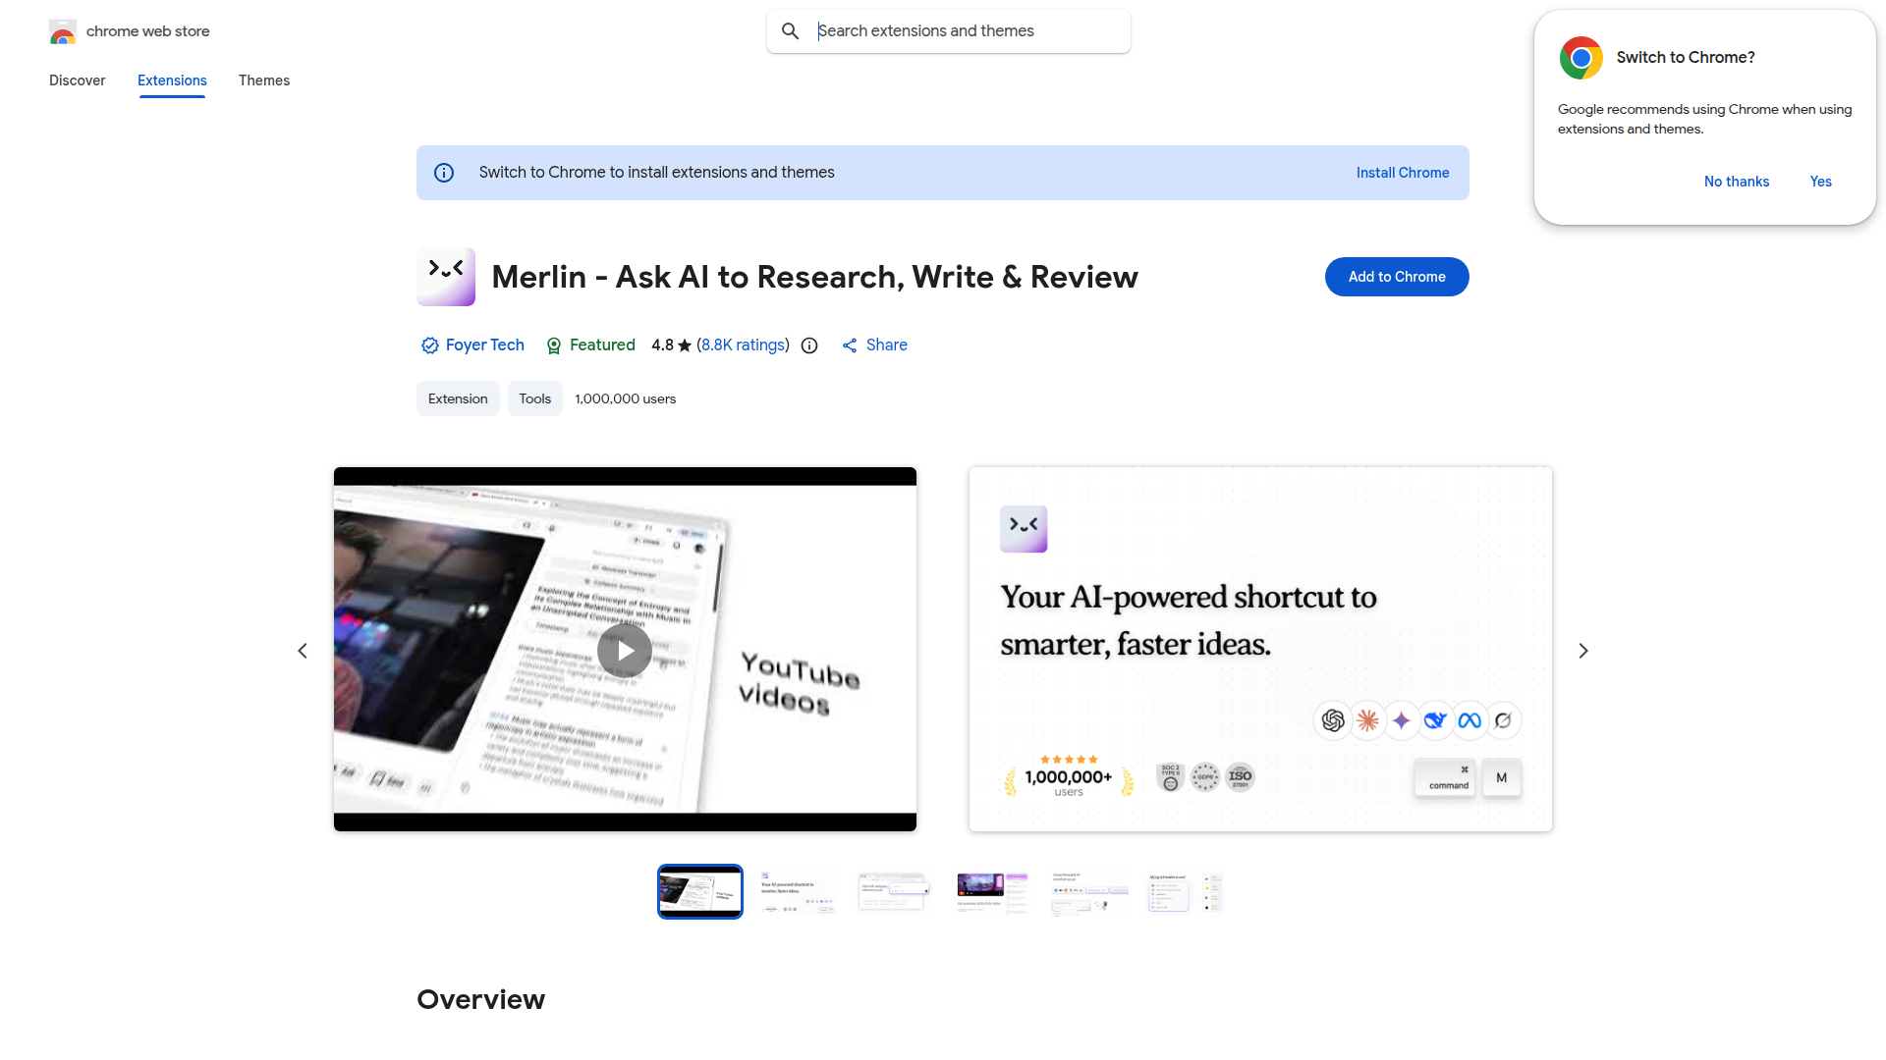Click the Foyer Tech developer link
This screenshot has height=1060, width=1886.
pyautogui.click(x=484, y=345)
